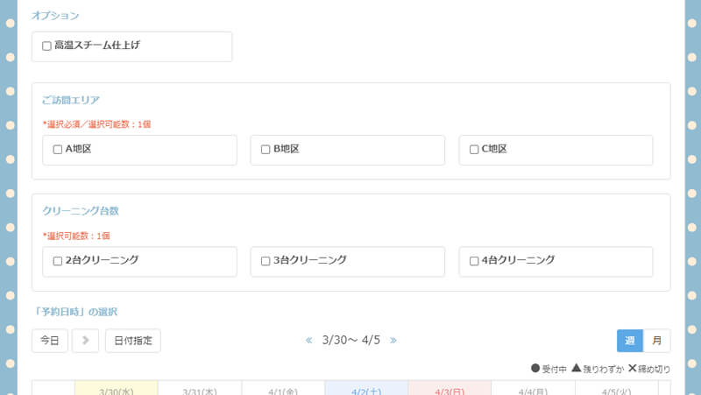Click the 4/4(月) column header

[x=532, y=391]
